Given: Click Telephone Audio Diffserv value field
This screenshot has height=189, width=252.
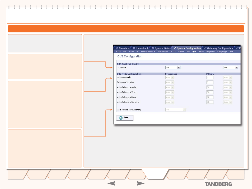Looking at the screenshot, I should 210,77.
